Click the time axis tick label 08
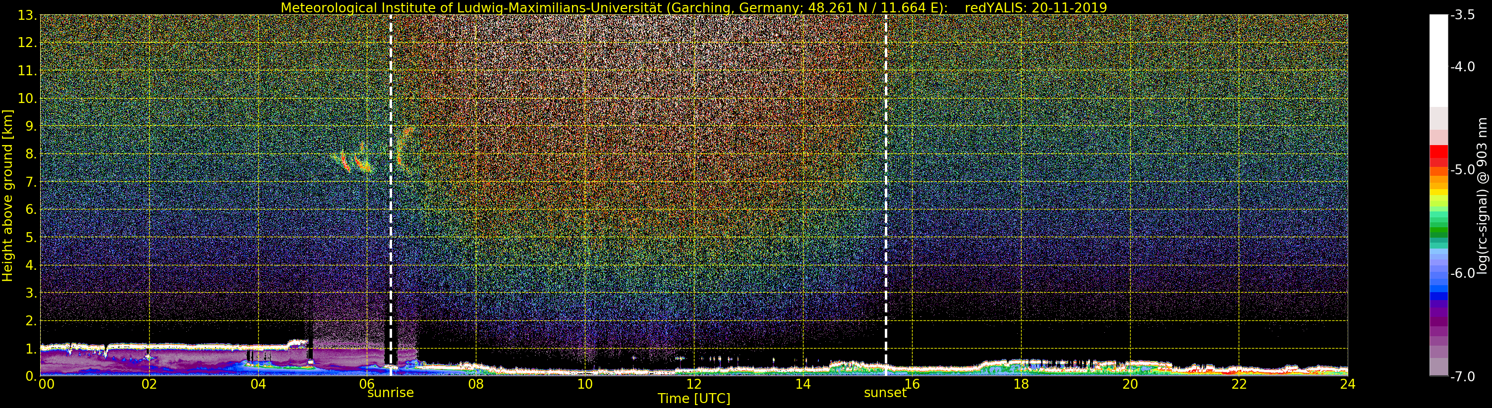 476,384
